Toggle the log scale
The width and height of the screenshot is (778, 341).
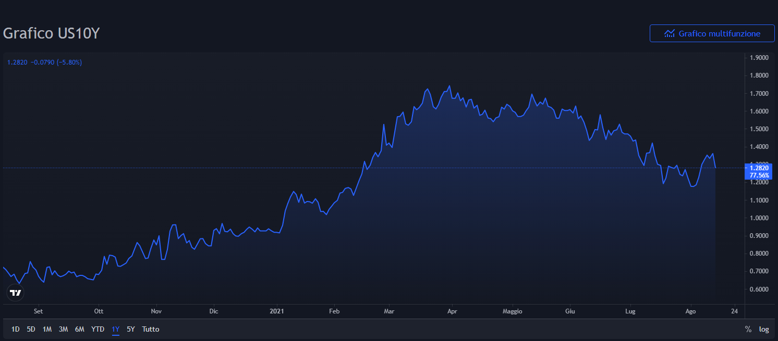pos(764,329)
